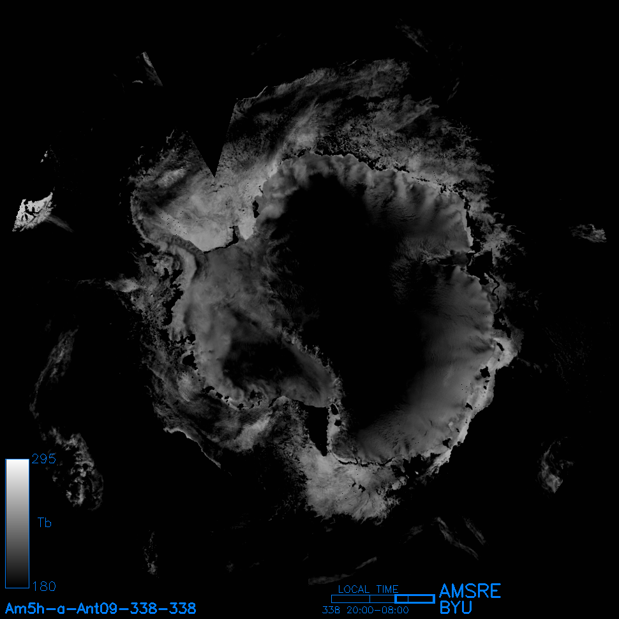This screenshot has height=619, width=619.
Task: Click the BYU text label
Action: 456,607
